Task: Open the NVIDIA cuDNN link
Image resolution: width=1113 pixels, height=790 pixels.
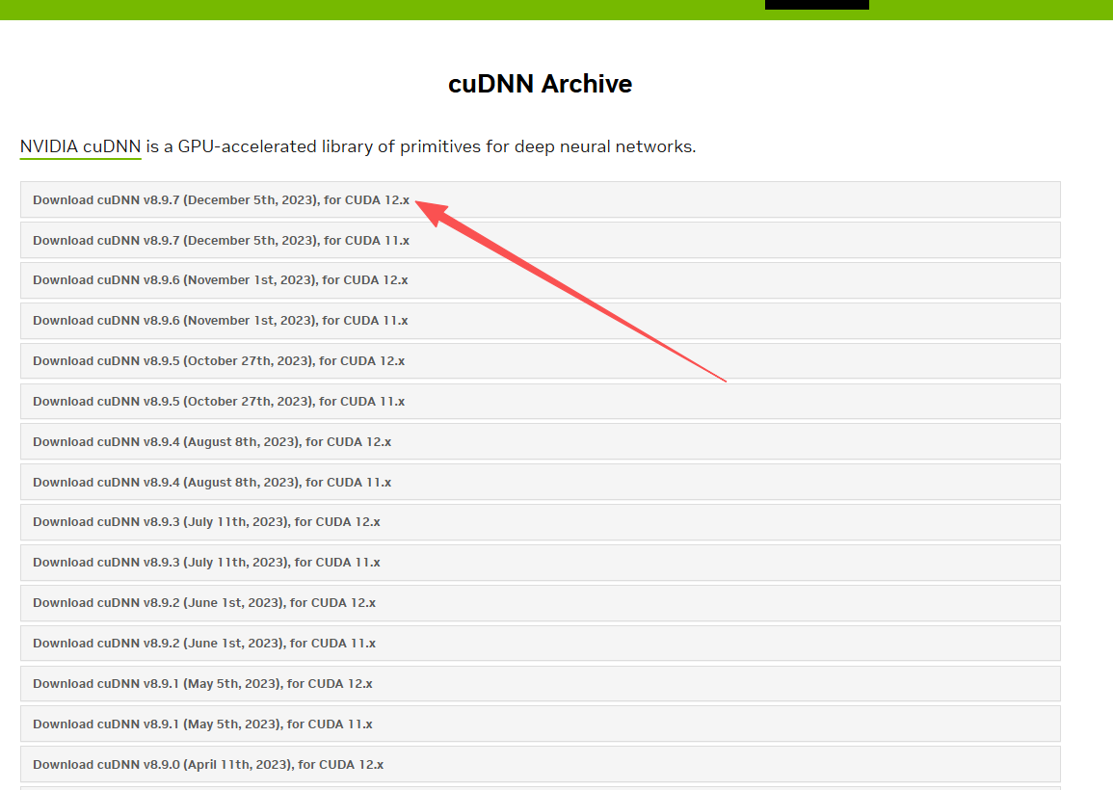Action: [x=80, y=147]
